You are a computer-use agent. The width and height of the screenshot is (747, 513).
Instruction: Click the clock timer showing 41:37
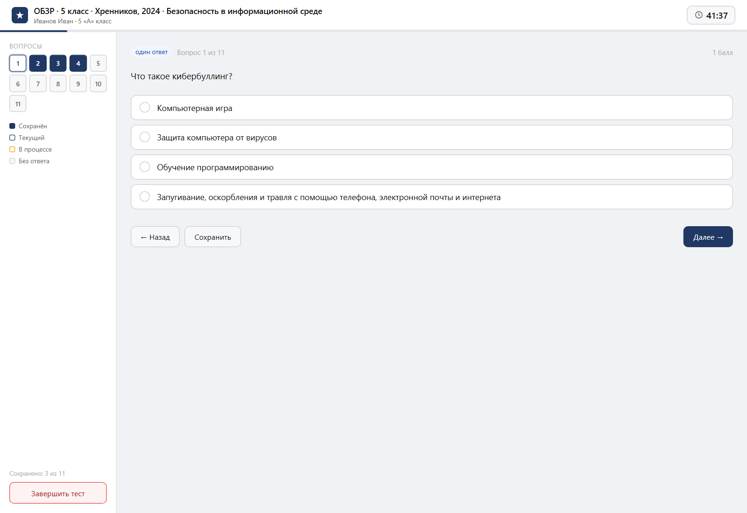[711, 15]
